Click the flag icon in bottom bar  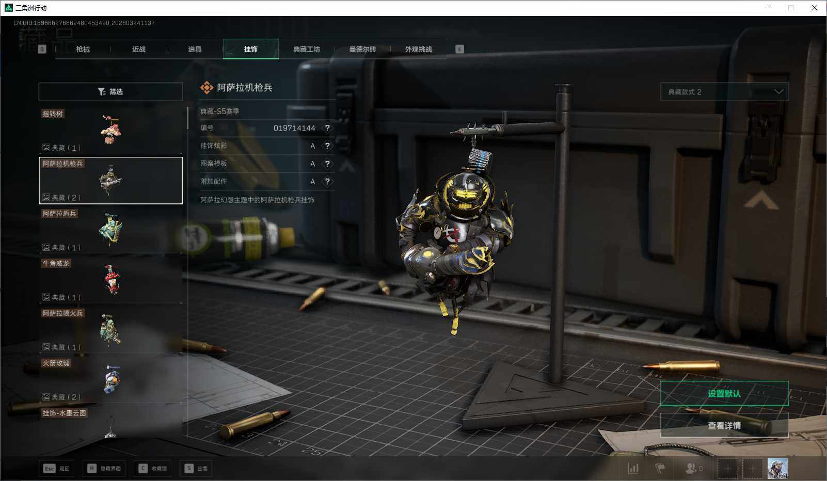pos(660,469)
